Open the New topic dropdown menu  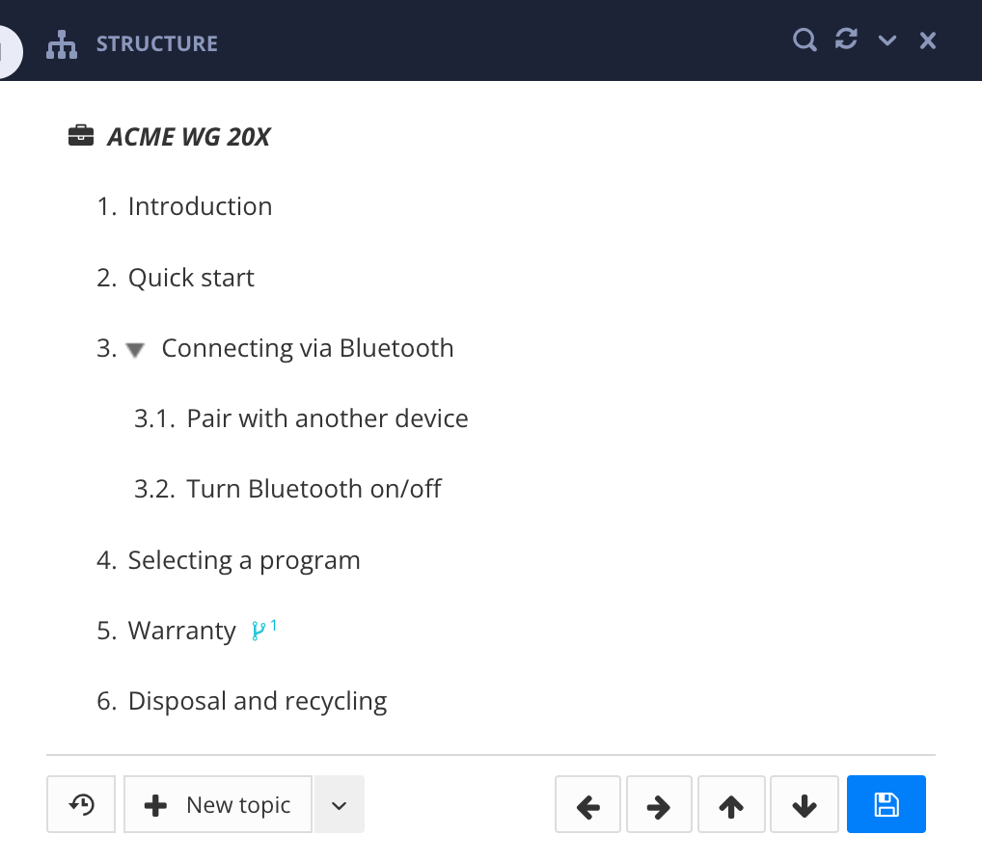point(339,803)
